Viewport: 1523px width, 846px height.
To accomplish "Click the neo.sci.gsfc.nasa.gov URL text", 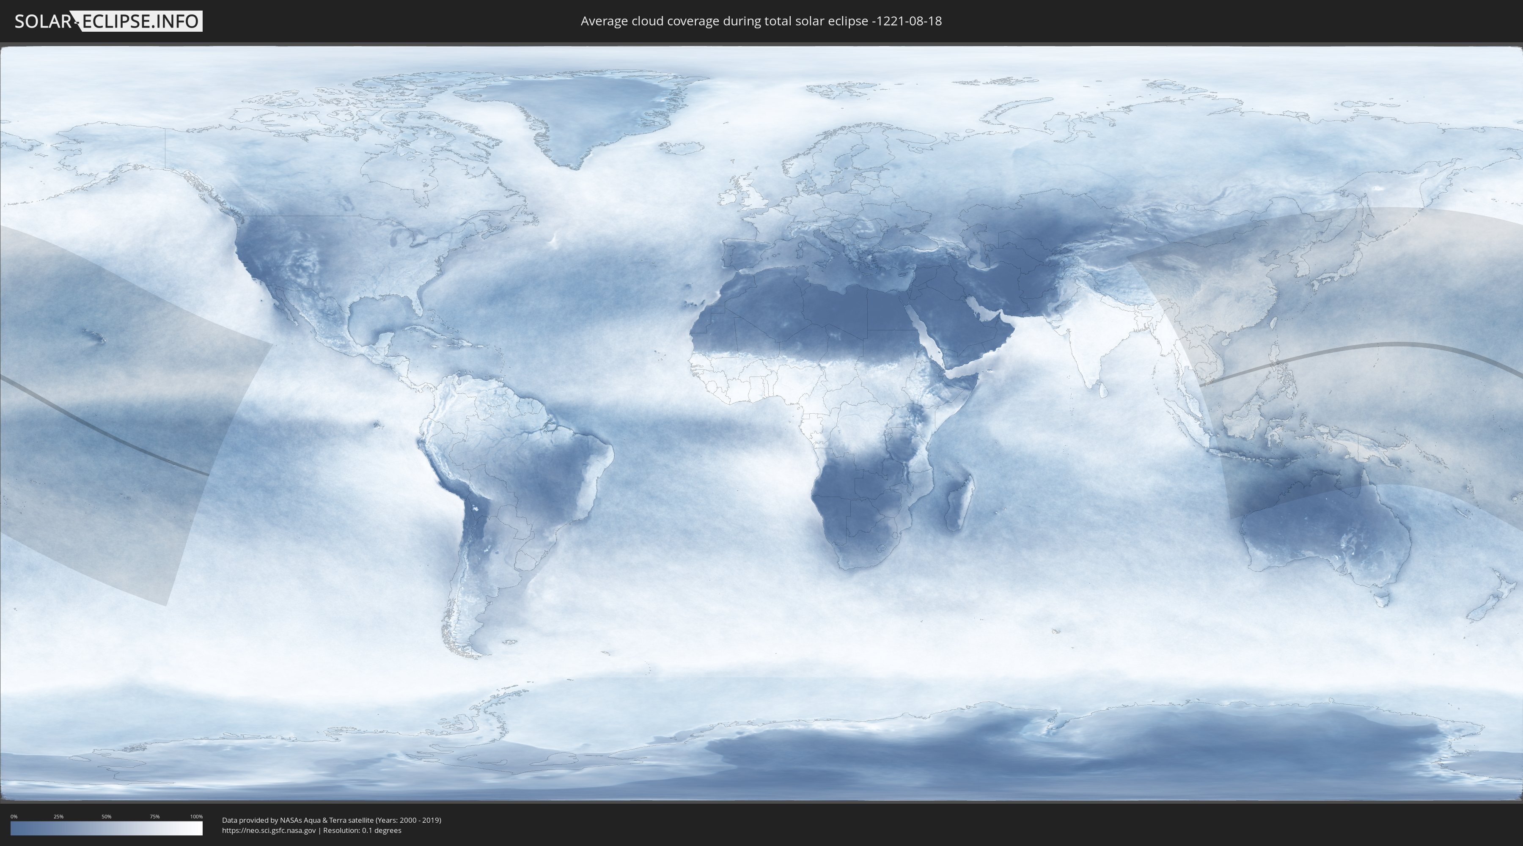I will pyautogui.click(x=269, y=830).
